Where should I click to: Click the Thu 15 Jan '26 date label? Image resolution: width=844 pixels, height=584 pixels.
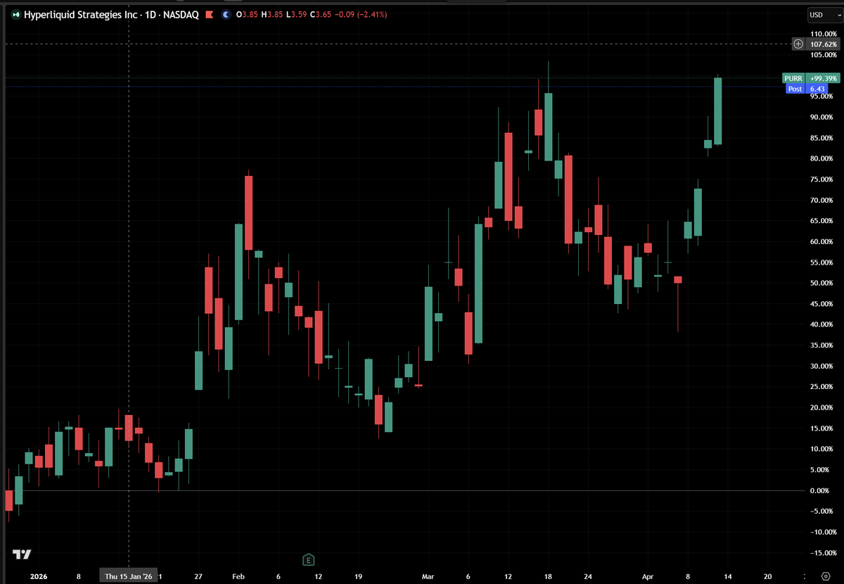(128, 576)
